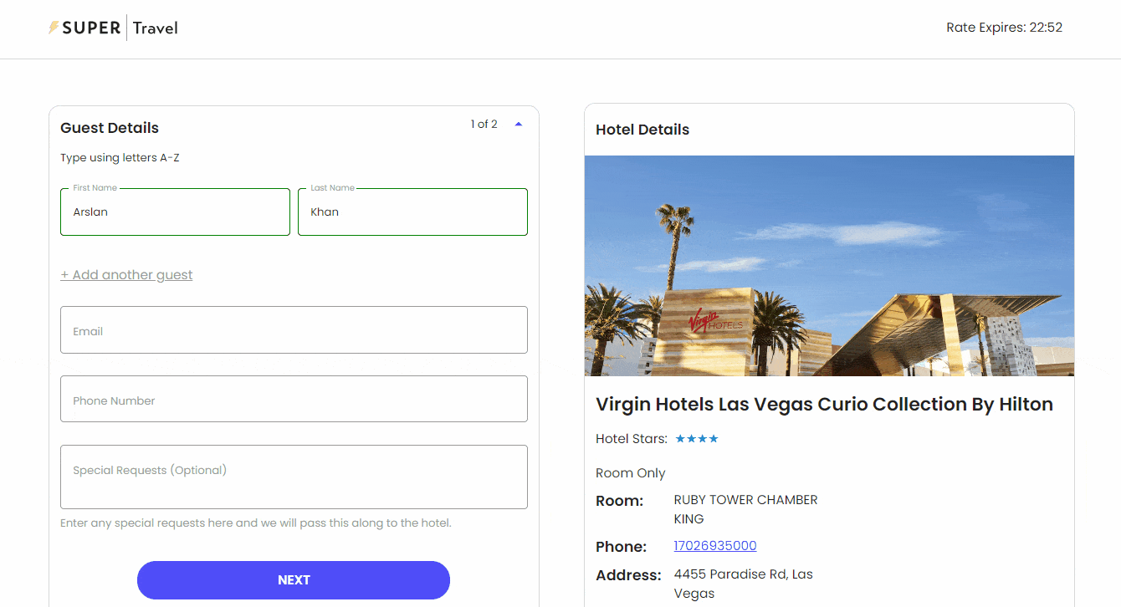Open the hotel phone link 17026935000
Viewport: 1121px width, 607px height.
coord(715,546)
